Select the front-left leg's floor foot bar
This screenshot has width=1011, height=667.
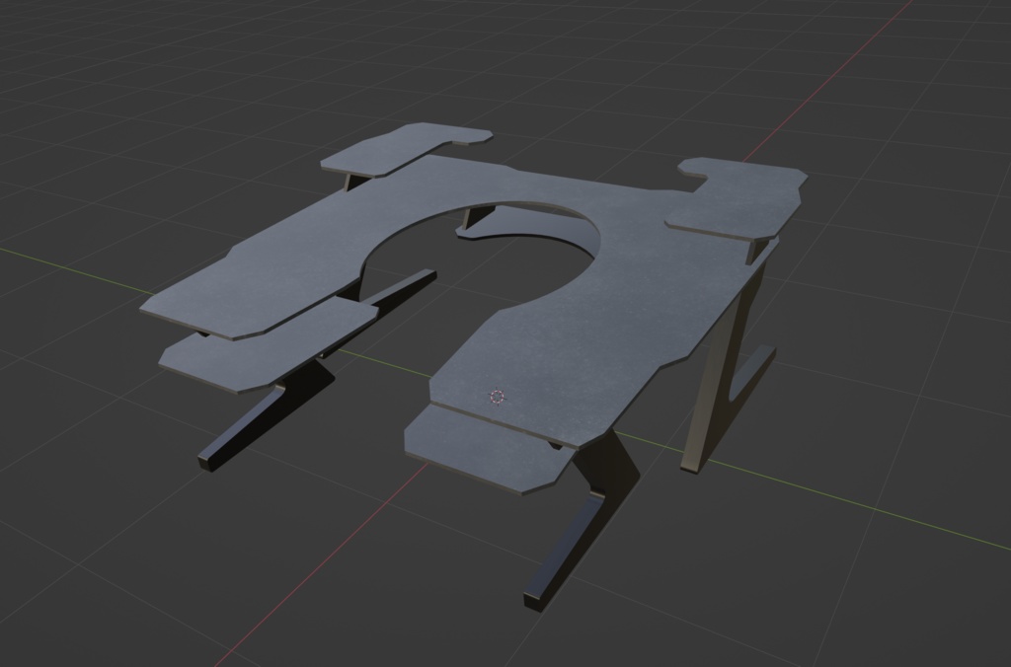coord(242,428)
